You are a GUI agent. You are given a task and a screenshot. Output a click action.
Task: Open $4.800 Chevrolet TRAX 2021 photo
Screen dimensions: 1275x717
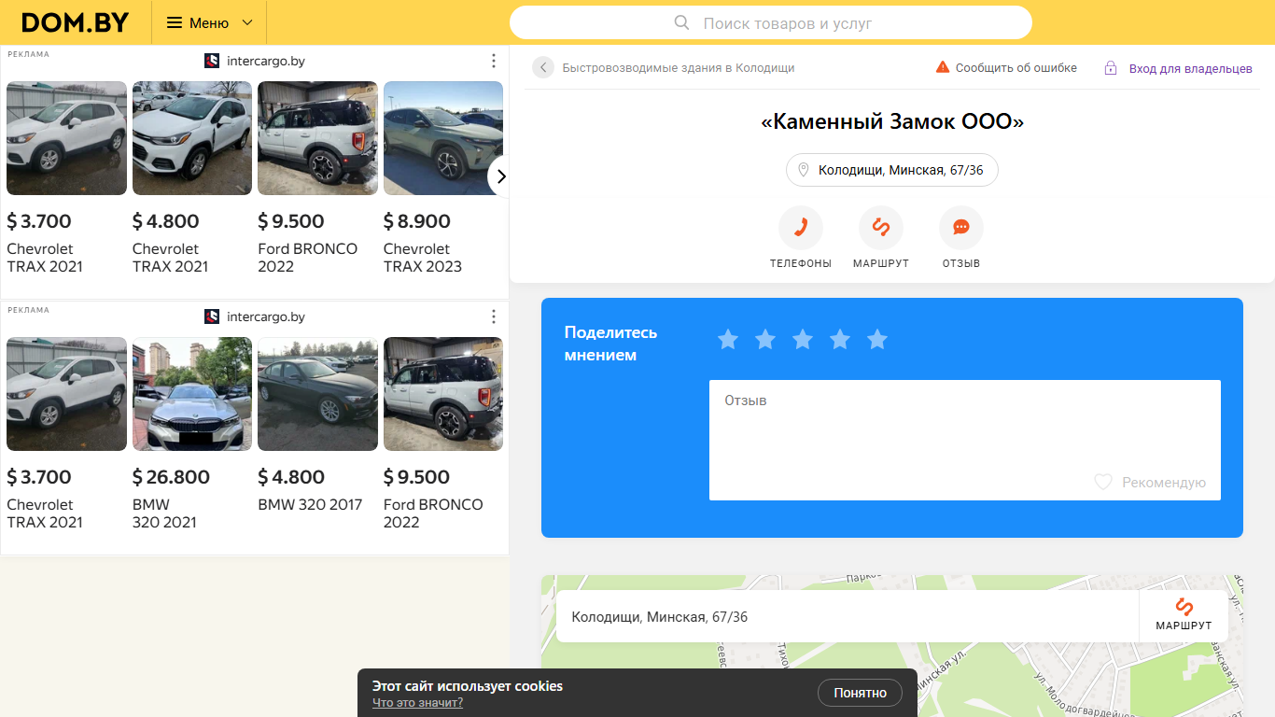pyautogui.click(x=192, y=138)
